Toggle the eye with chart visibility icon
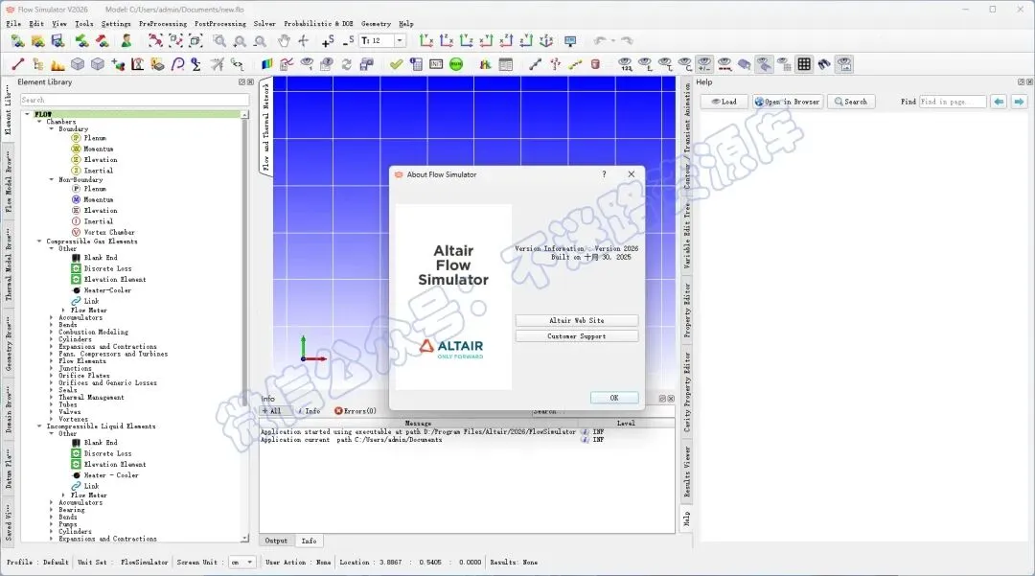The width and height of the screenshot is (1035, 576). click(844, 64)
